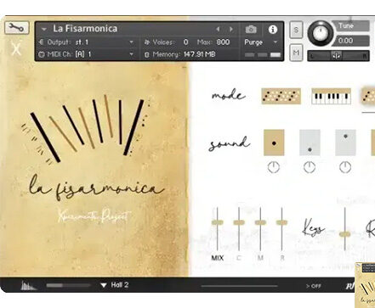The height and width of the screenshot is (308, 375).
Task: Select the second grey sound pad
Action: tap(310, 143)
